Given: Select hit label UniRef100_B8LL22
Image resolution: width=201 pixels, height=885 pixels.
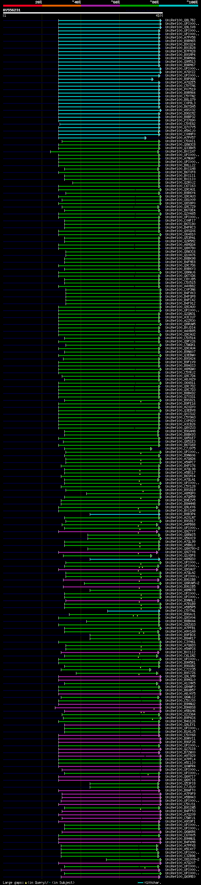Looking at the screenshot, I should 180,165.
